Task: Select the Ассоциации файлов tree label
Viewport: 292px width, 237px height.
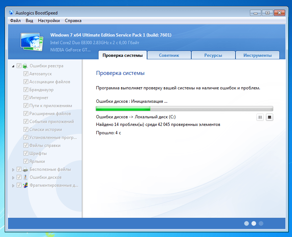Action: click(50, 82)
